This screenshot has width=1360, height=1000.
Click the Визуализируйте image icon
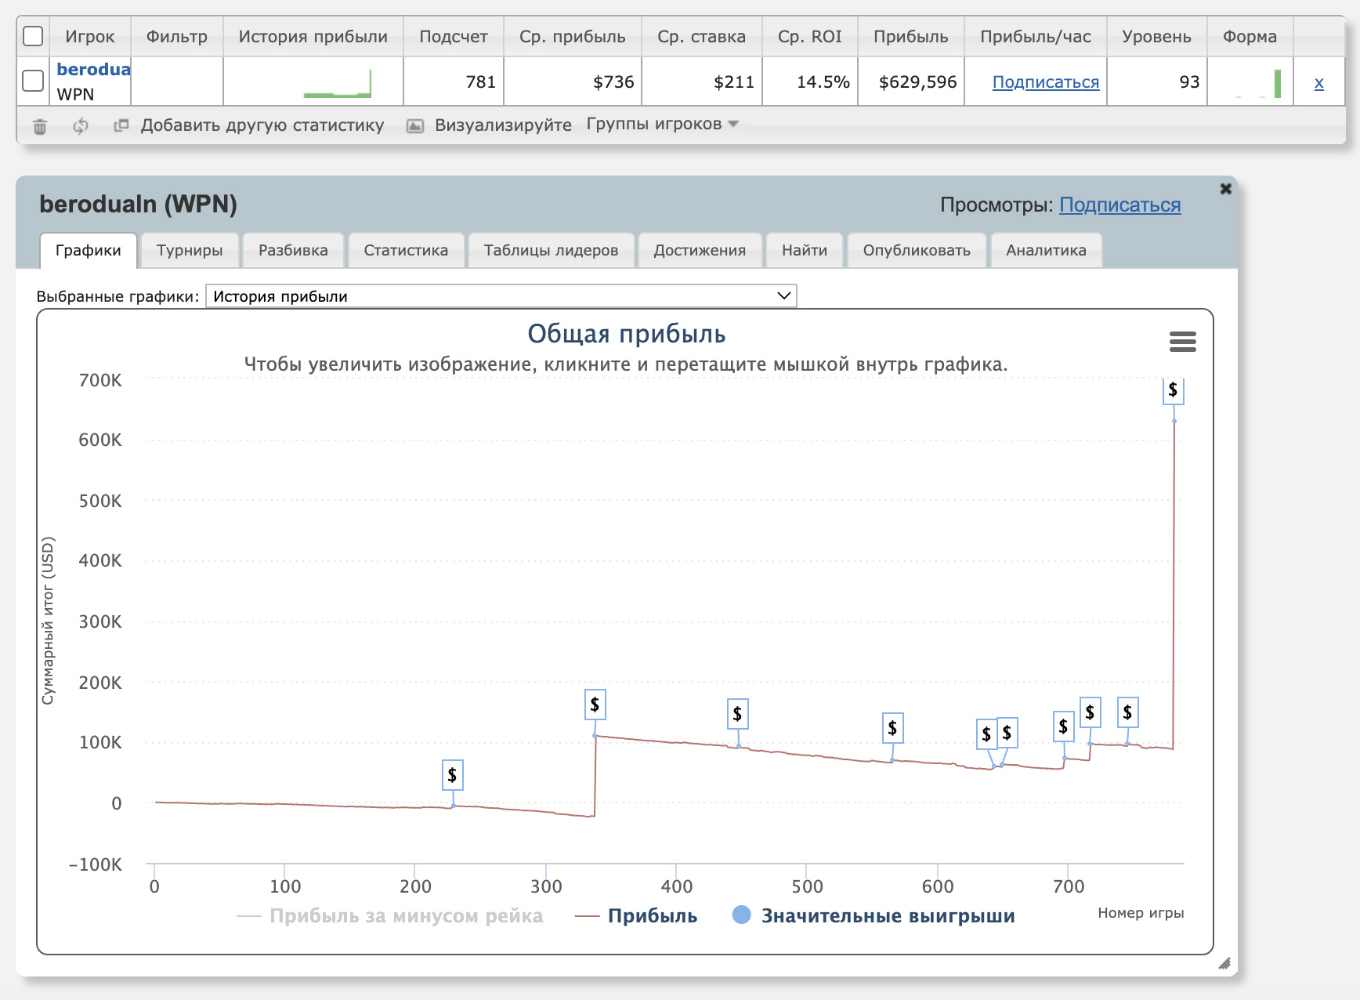[x=415, y=126]
